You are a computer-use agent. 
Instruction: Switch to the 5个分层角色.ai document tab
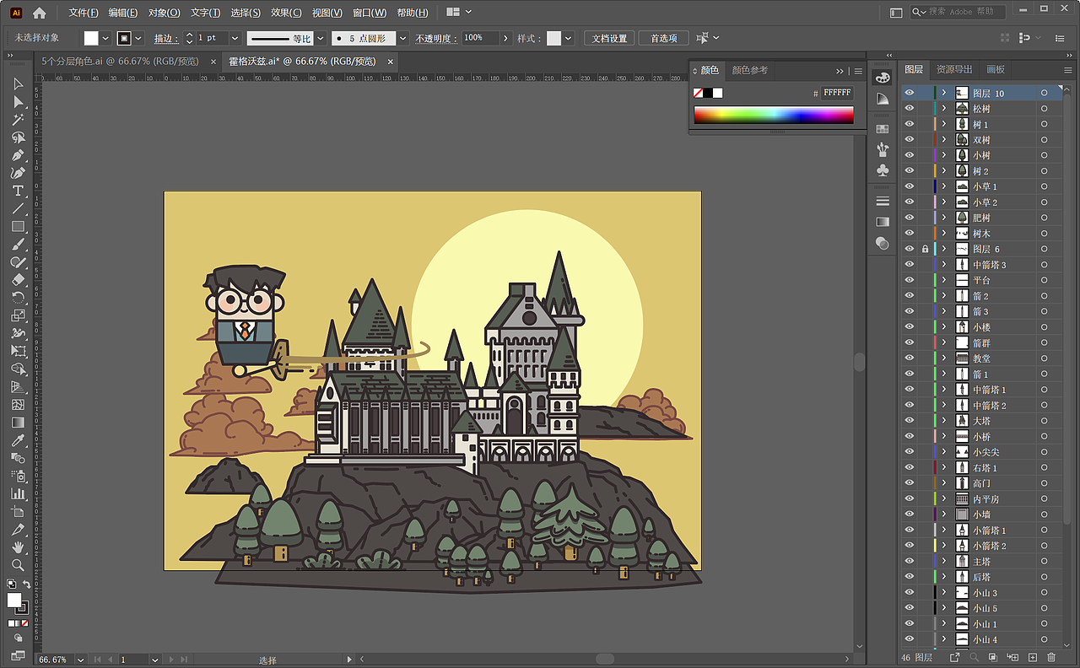pyautogui.click(x=121, y=62)
